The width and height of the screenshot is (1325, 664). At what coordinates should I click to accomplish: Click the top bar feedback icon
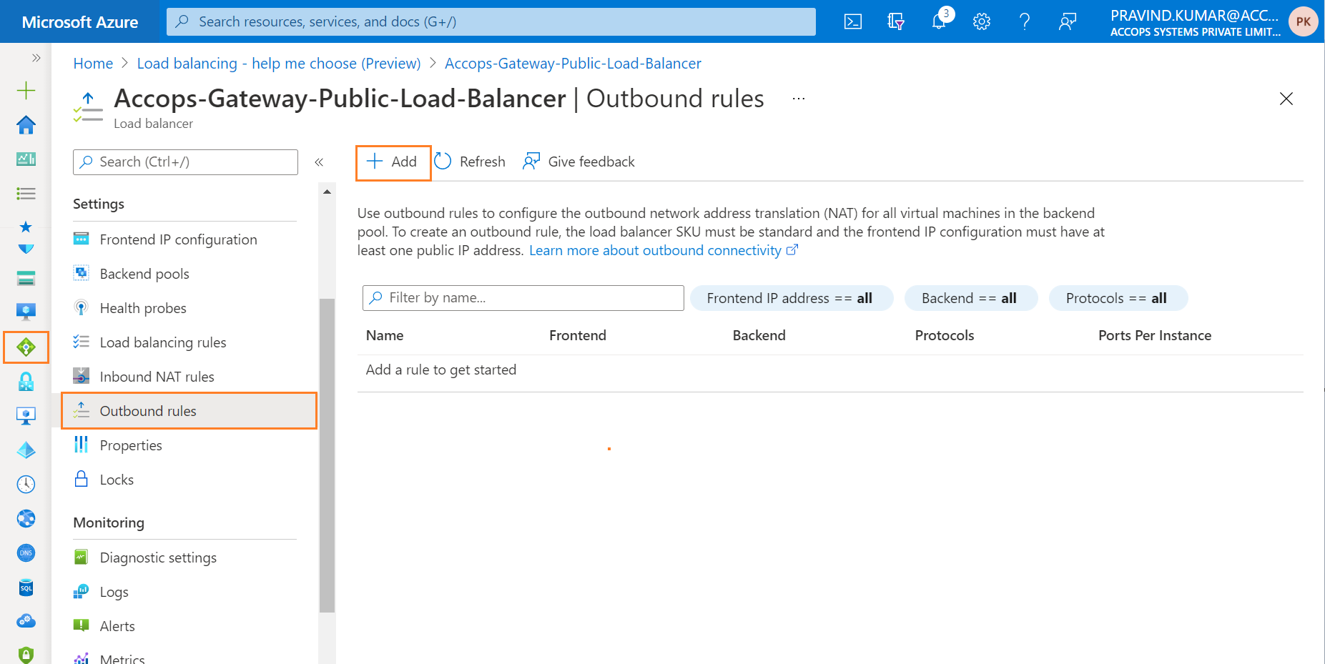pos(1067,21)
